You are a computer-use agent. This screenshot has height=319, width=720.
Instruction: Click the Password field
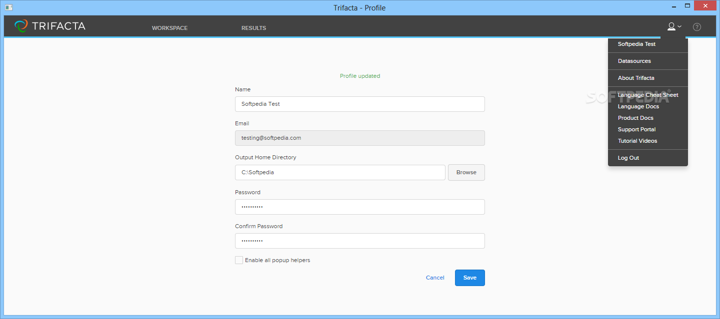pos(359,207)
